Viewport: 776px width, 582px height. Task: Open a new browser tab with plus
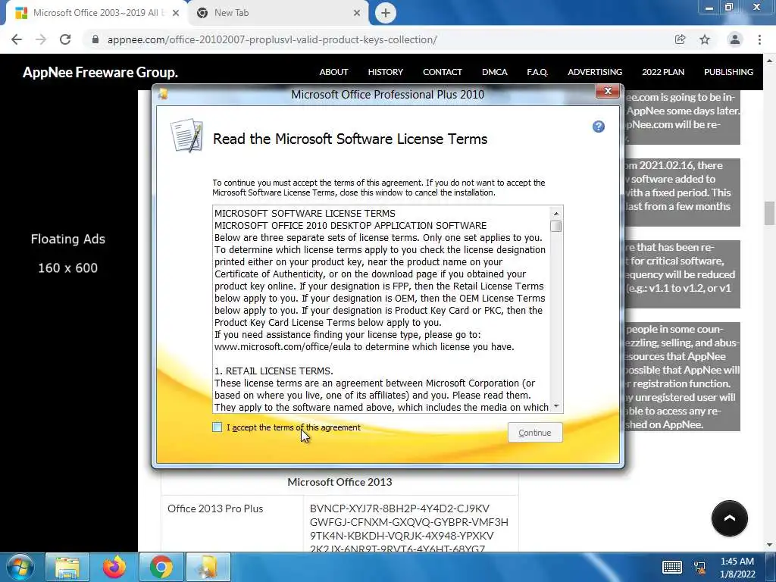point(386,13)
